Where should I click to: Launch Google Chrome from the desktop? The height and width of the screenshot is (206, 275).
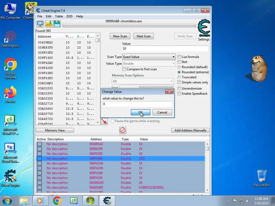tap(10, 68)
